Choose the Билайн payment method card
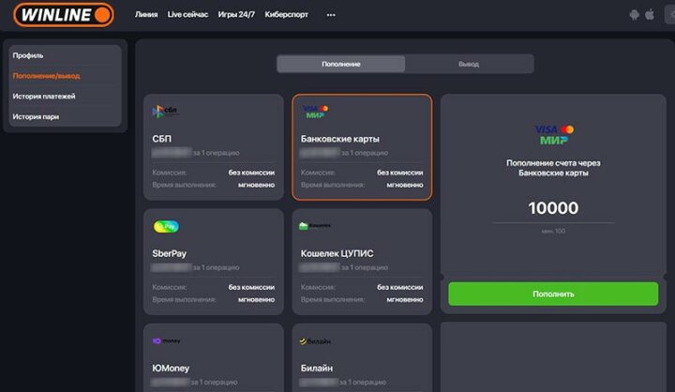The height and width of the screenshot is (392, 675). point(362,357)
